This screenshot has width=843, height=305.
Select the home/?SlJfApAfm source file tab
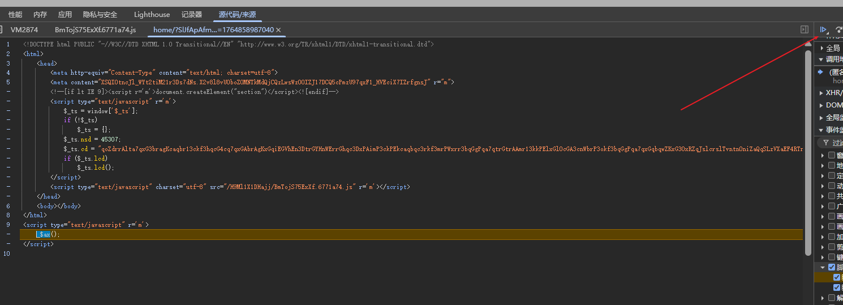[x=213, y=30]
